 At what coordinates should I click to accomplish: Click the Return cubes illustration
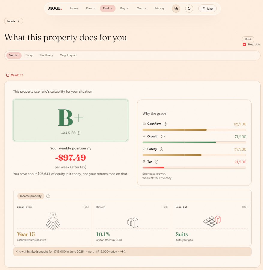(133, 223)
